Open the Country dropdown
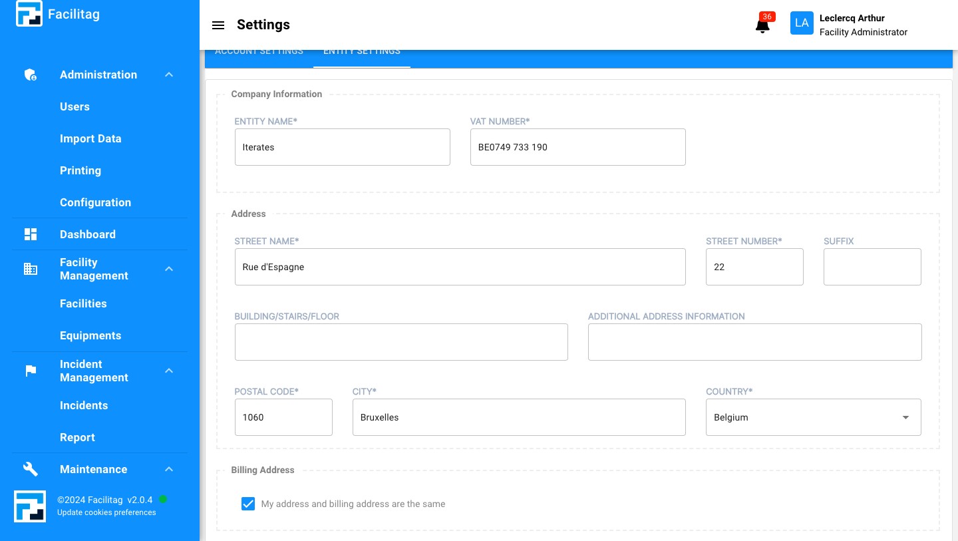Viewport: 958px width, 541px height. pyautogui.click(x=905, y=417)
